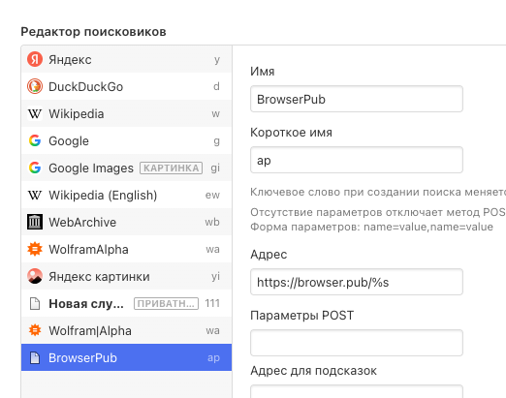506x398 pixels.
Task: Click the Короткое имя field with ap
Action: pyautogui.click(x=357, y=160)
